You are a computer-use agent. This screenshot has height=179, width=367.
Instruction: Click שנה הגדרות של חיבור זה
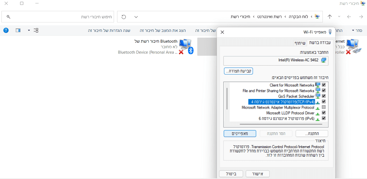[109, 30]
